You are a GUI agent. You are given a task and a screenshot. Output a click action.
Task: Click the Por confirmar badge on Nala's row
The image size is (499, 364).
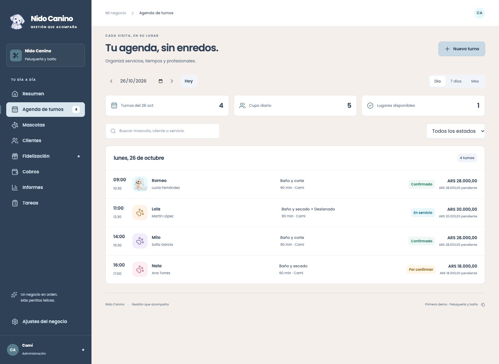pos(421,269)
